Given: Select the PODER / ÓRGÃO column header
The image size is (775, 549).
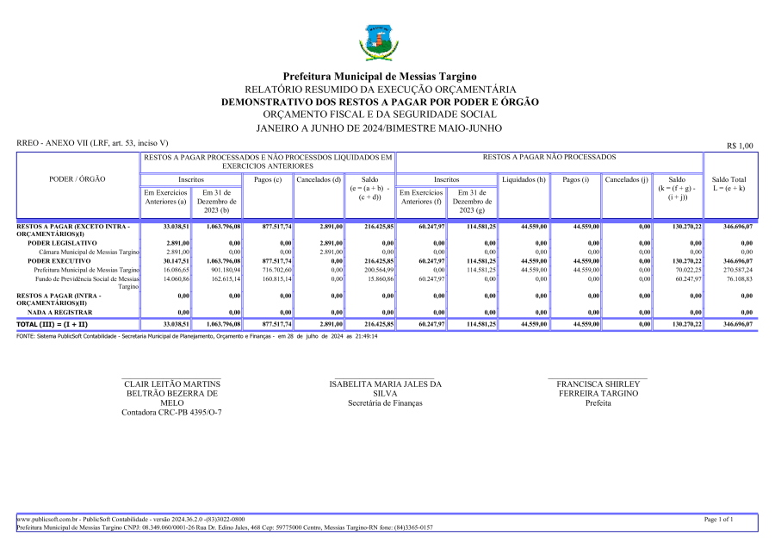Looking at the screenshot, I should point(79,179).
